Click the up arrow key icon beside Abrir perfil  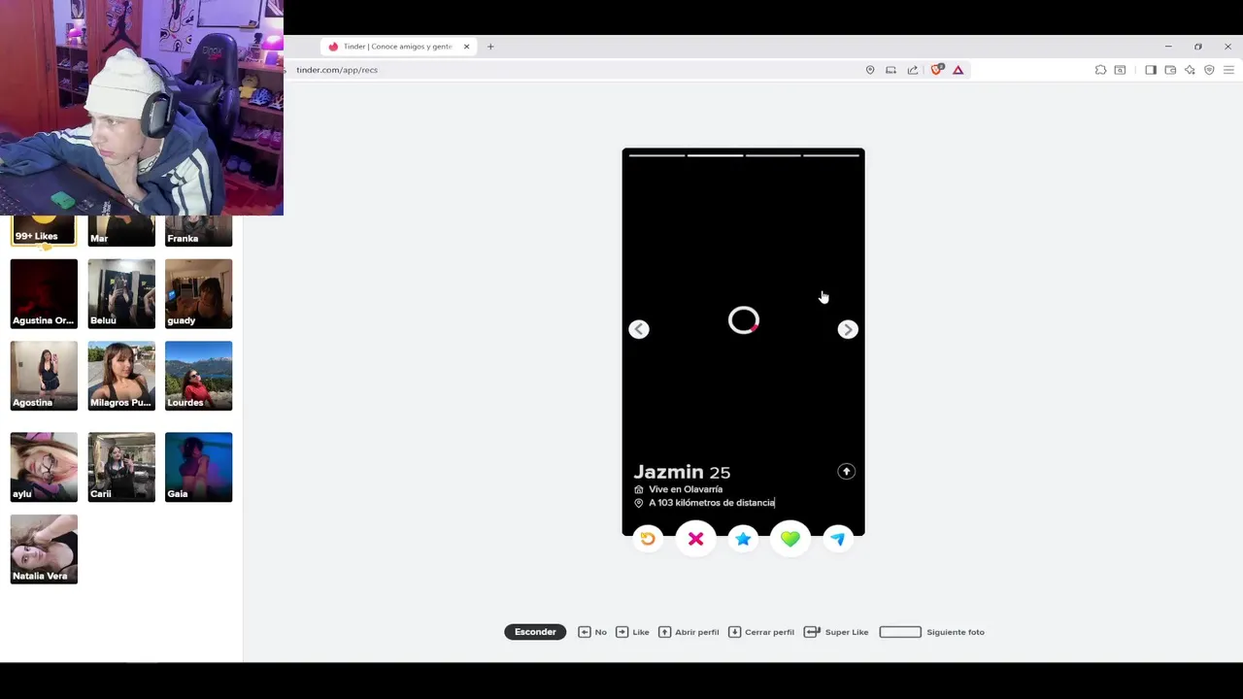664,632
